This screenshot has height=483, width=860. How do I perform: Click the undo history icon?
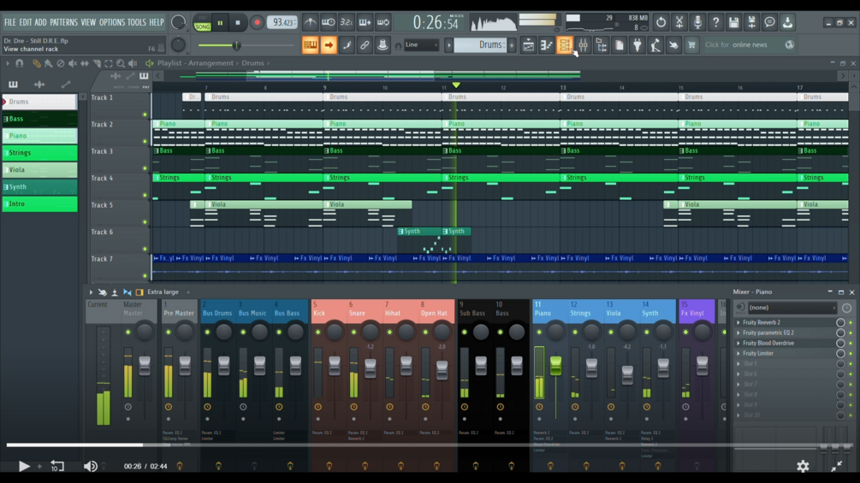pos(661,22)
